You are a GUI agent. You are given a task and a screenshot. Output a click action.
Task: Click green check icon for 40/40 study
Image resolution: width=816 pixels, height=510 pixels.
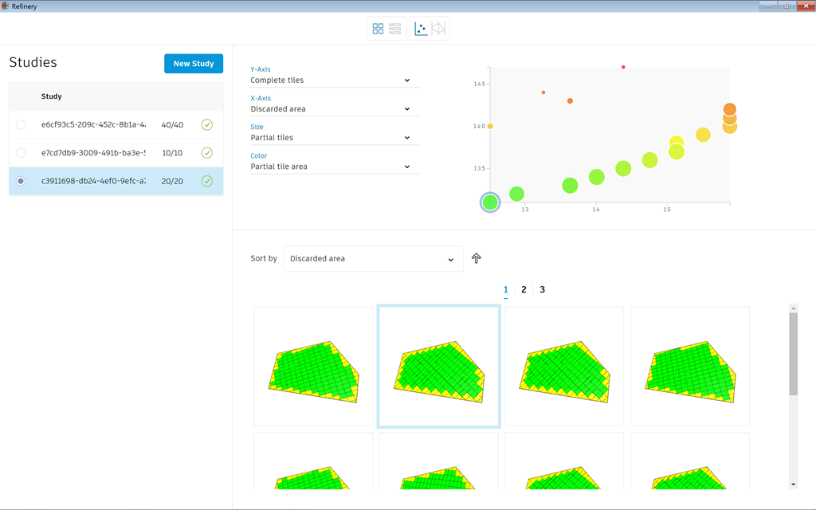[x=207, y=124]
